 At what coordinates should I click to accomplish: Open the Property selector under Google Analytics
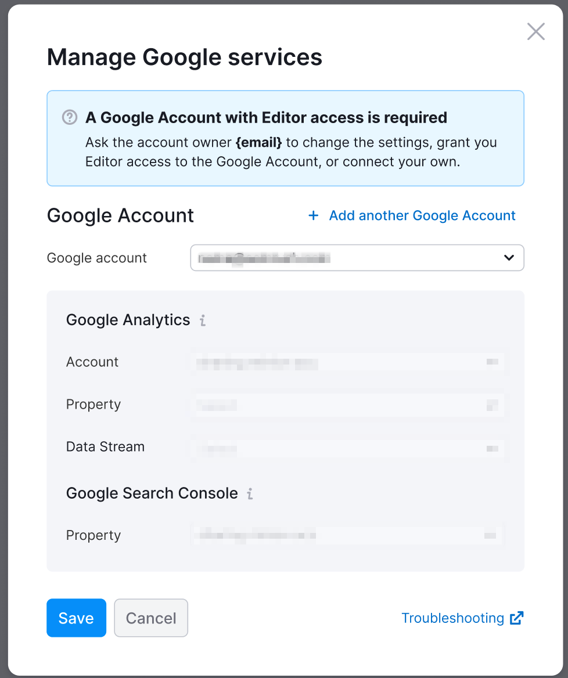tap(348, 404)
